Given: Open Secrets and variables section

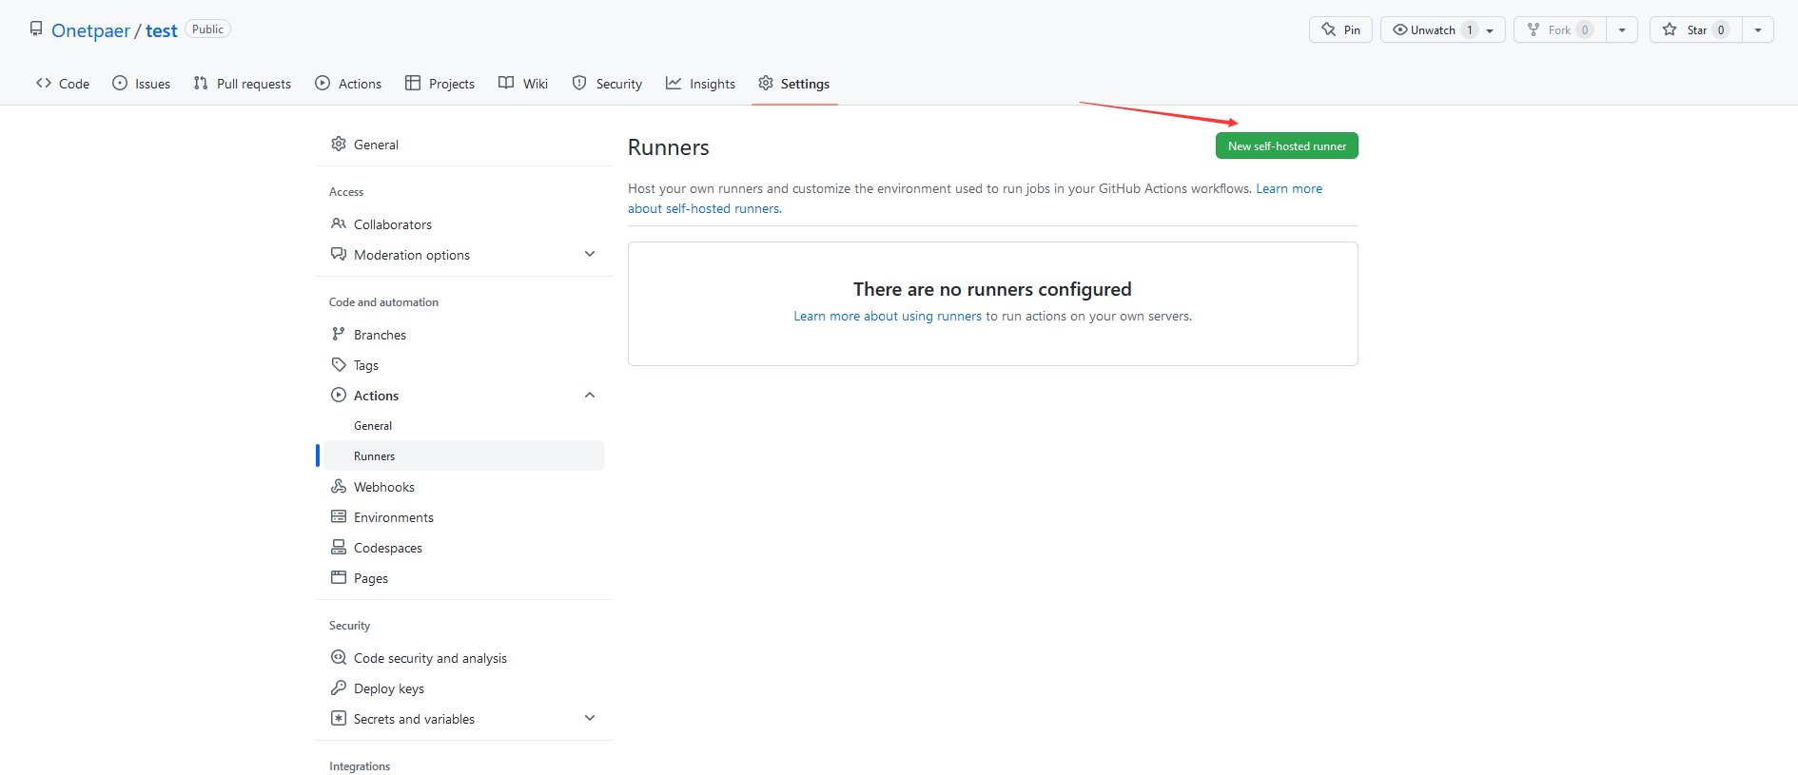Looking at the screenshot, I should pyautogui.click(x=464, y=719).
